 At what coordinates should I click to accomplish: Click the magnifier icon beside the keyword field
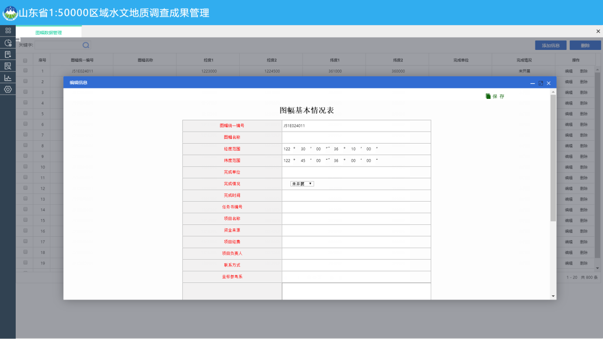point(85,45)
